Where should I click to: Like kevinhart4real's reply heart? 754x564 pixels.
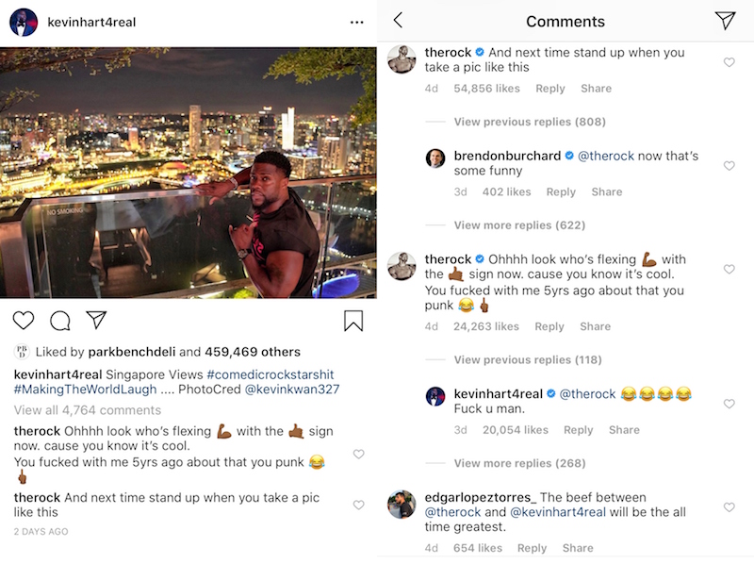click(729, 402)
